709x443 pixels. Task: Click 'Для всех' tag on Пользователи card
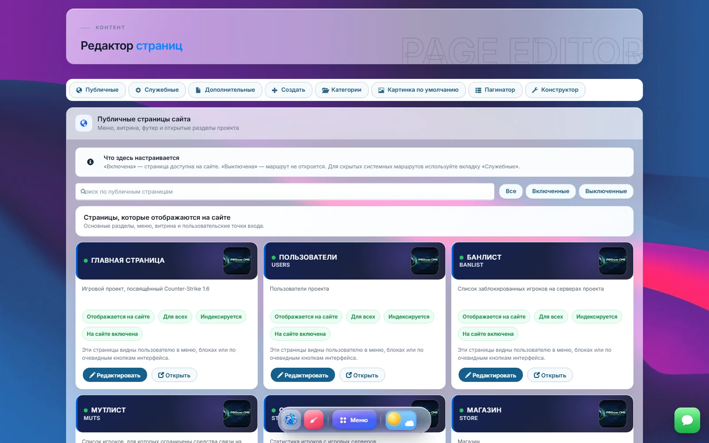[x=363, y=317]
